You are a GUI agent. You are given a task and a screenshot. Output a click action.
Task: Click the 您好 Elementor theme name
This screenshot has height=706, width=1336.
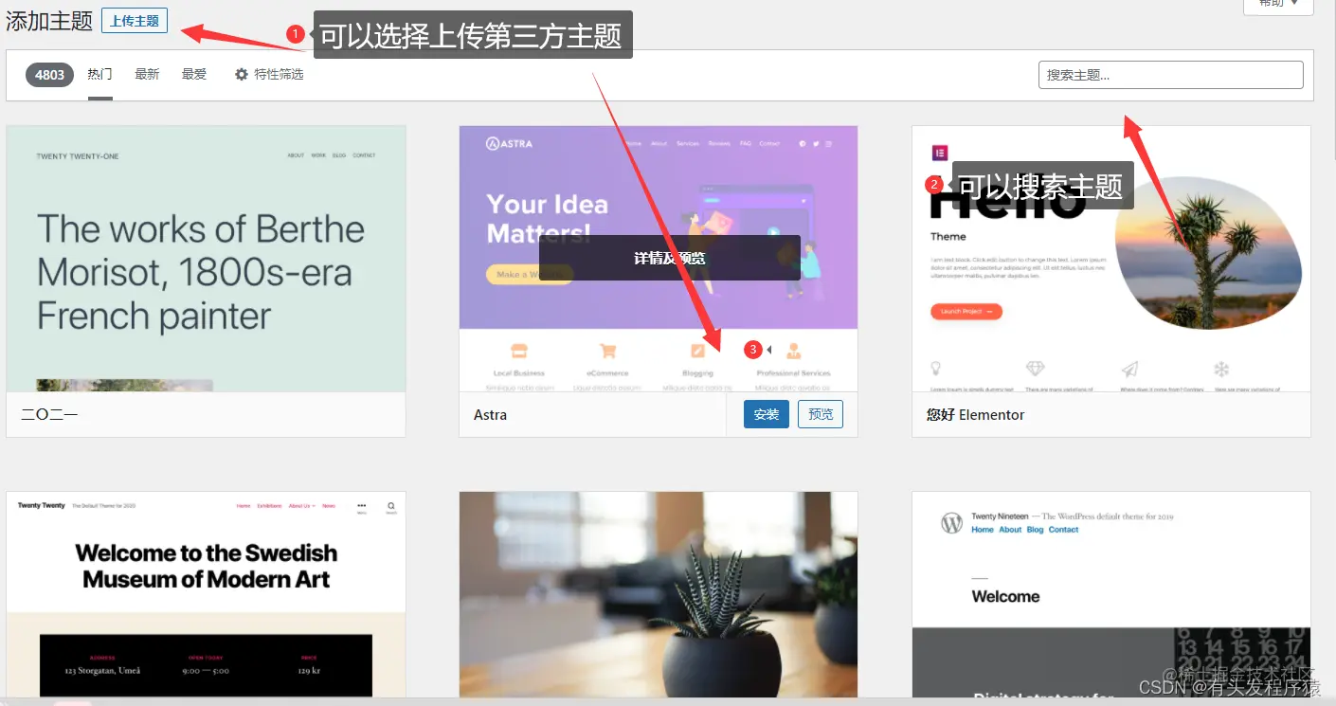click(x=975, y=414)
